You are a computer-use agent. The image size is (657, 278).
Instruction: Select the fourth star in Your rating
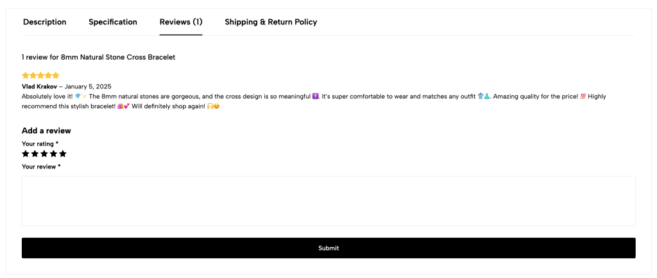(x=53, y=154)
